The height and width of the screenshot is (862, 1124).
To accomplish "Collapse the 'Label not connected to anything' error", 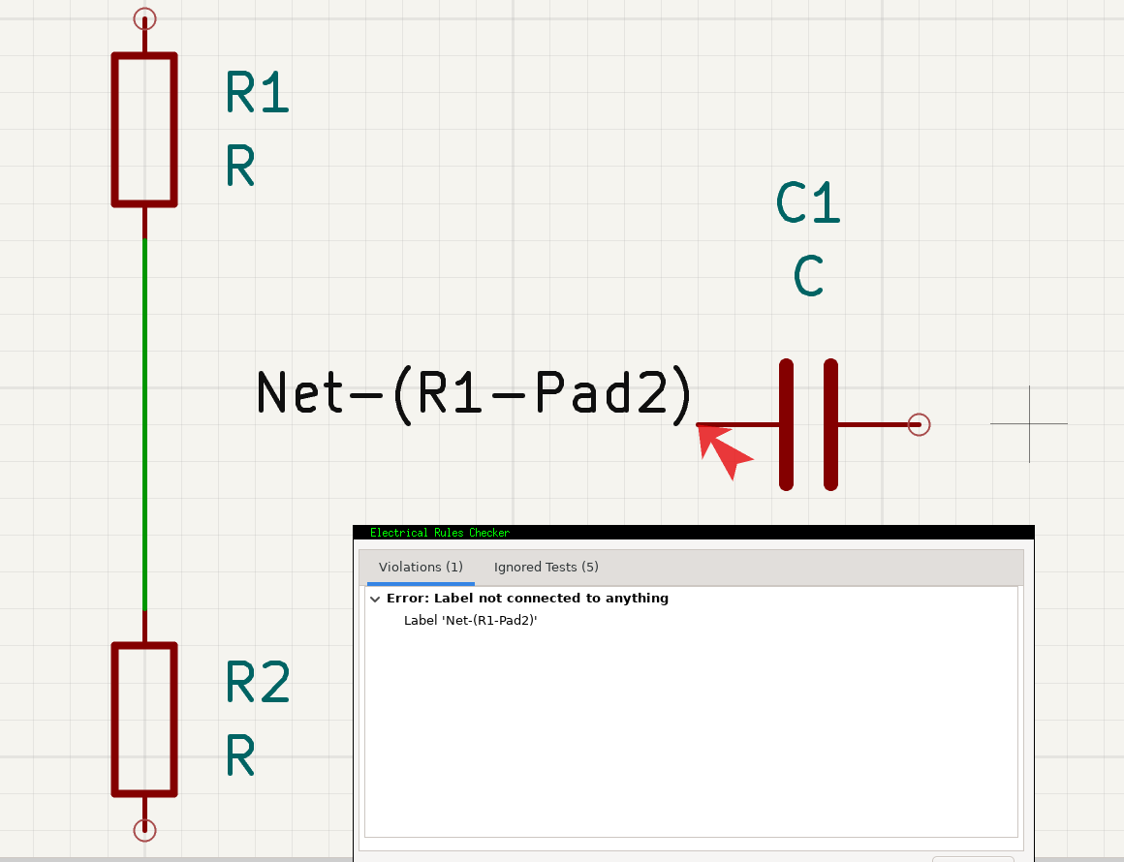I will 375,599.
